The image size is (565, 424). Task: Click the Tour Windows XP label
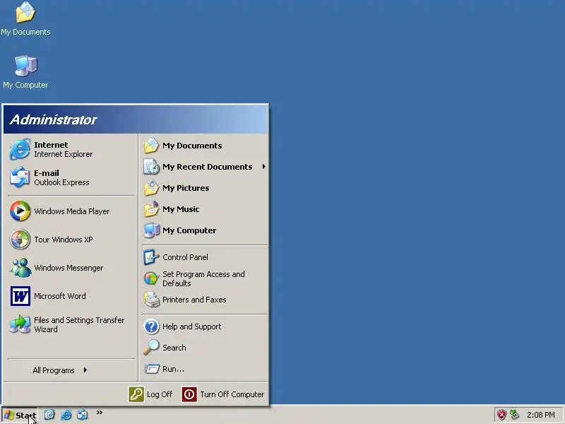click(x=64, y=240)
